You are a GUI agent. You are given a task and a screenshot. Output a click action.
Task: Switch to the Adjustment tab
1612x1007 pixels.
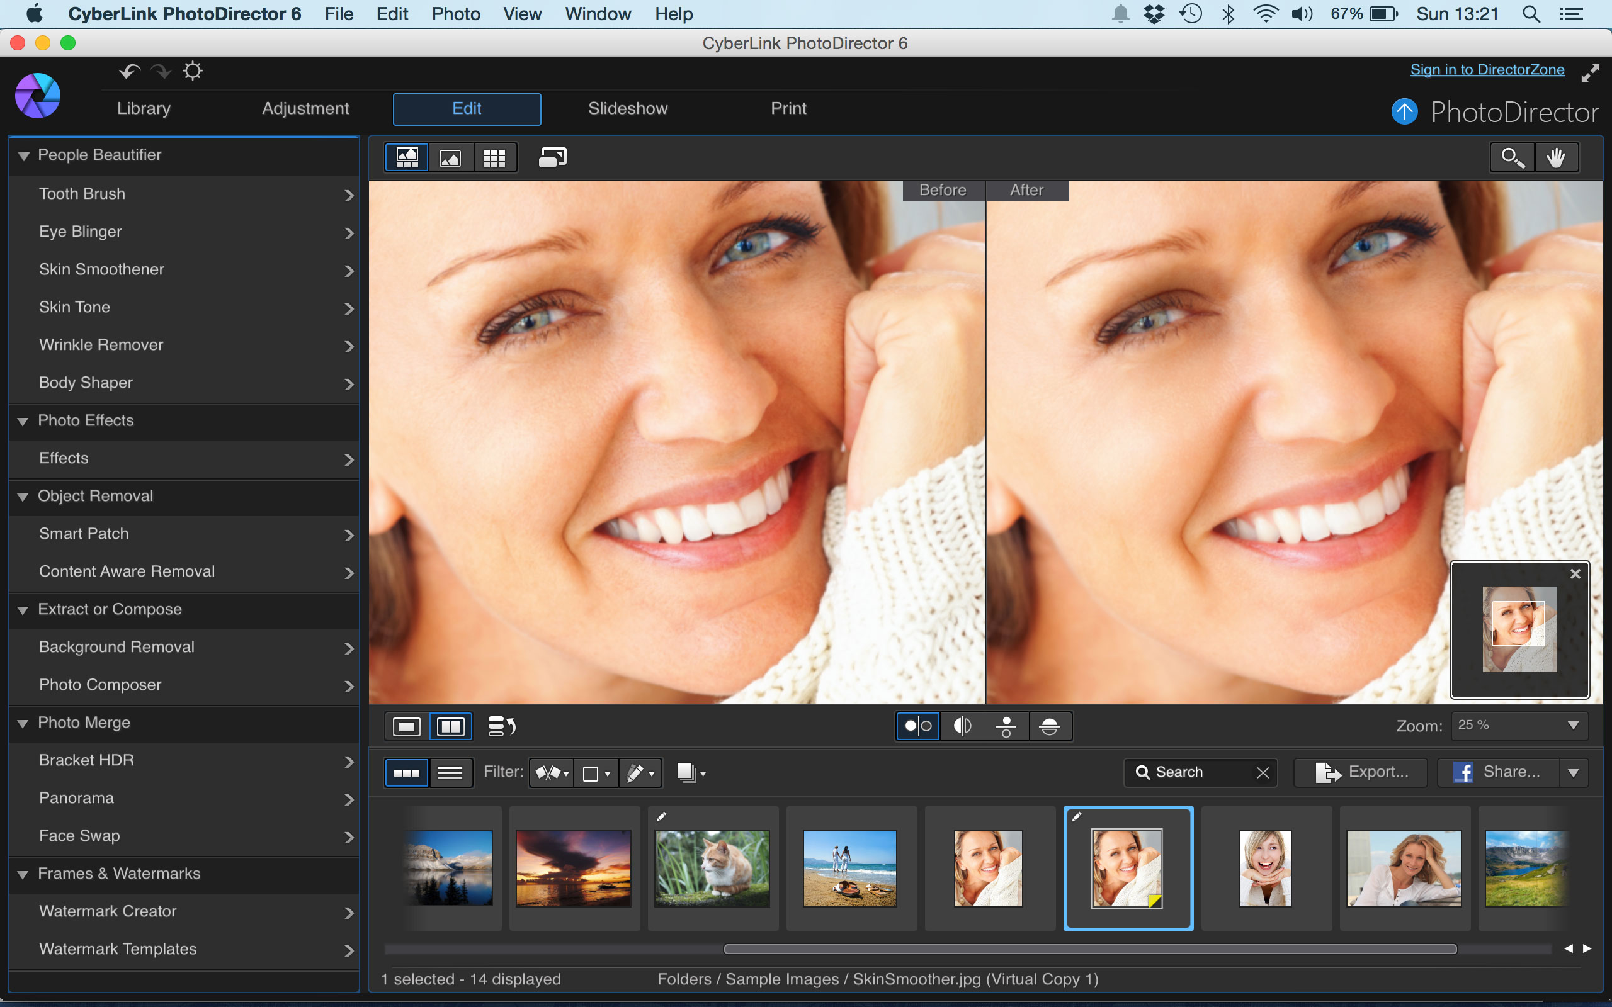[x=305, y=108]
